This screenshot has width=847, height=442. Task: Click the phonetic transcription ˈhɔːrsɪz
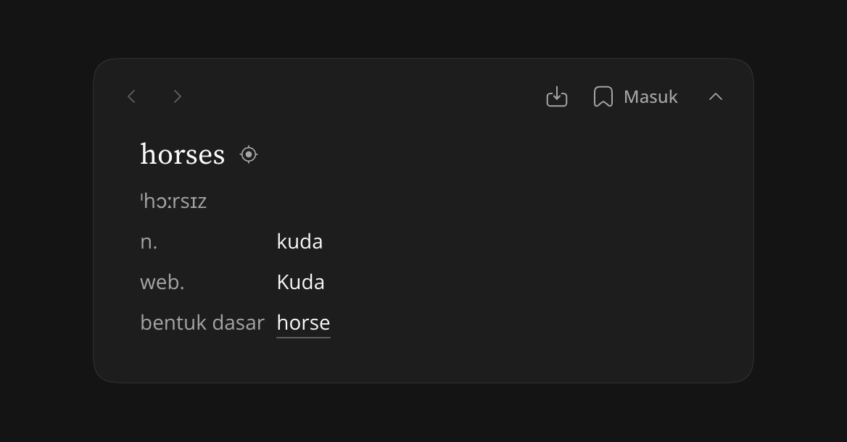coord(173,201)
